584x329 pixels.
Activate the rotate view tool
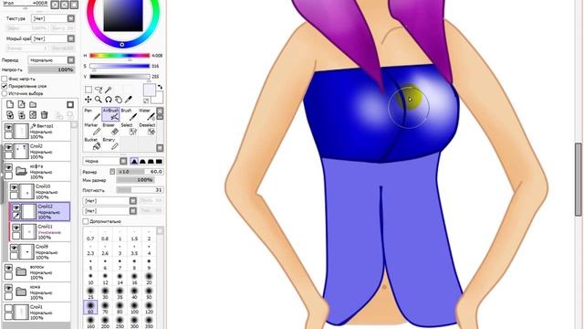pos(109,100)
